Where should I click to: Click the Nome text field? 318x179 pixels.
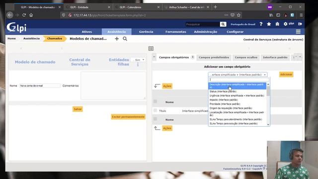tap(40, 86)
